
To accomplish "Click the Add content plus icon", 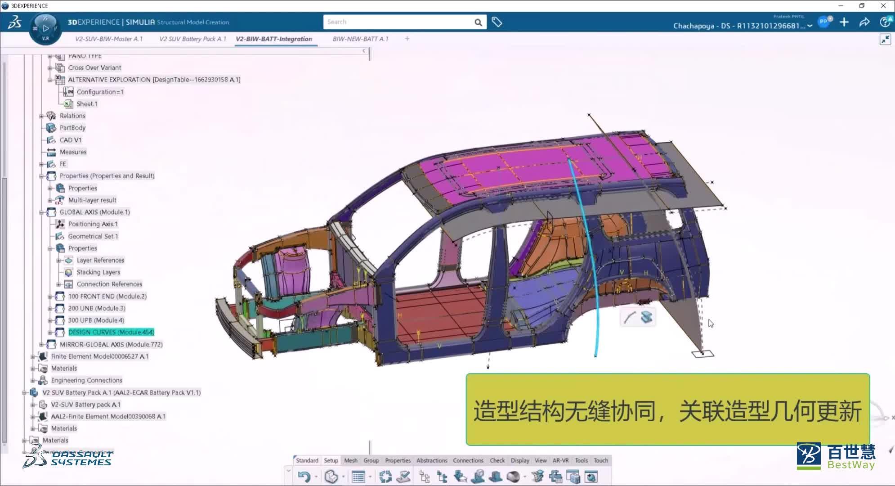I will (x=844, y=22).
